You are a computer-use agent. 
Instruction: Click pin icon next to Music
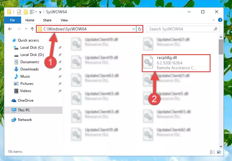(60, 76)
